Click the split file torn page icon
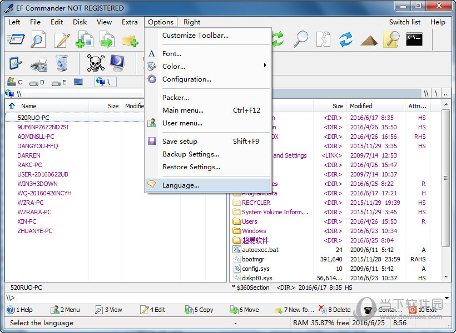 323,39
